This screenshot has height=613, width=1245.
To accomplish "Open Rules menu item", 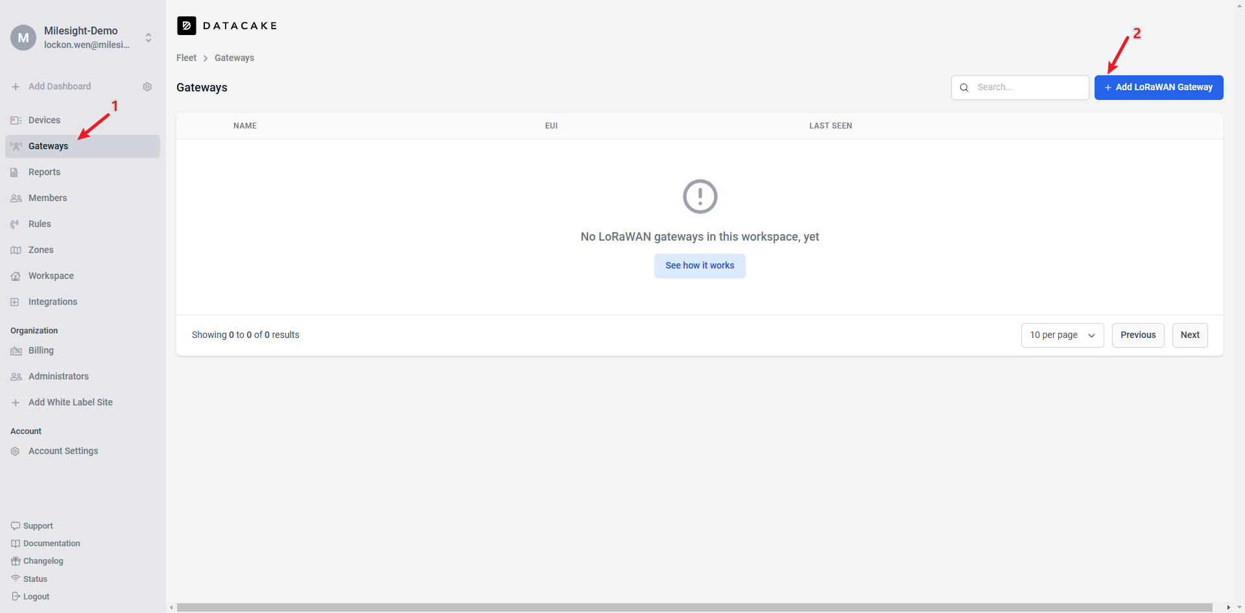I will point(82,224).
